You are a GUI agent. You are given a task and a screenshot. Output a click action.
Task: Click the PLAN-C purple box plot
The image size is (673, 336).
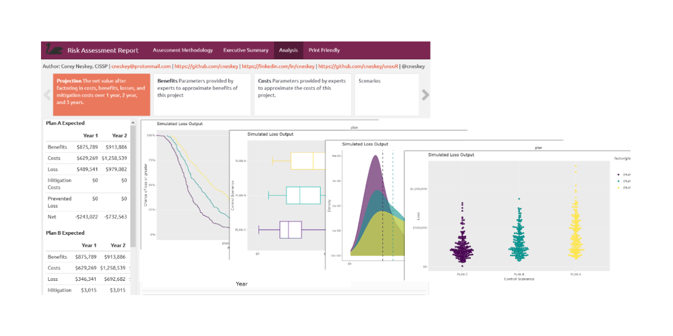[290, 230]
